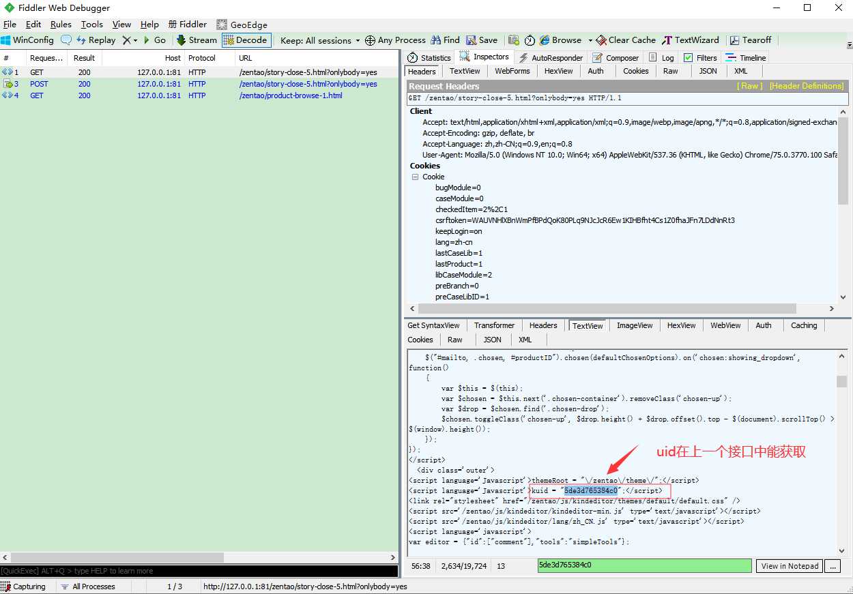853x594 pixels.
Task: Open the Edit menu
Action: pyautogui.click(x=33, y=24)
